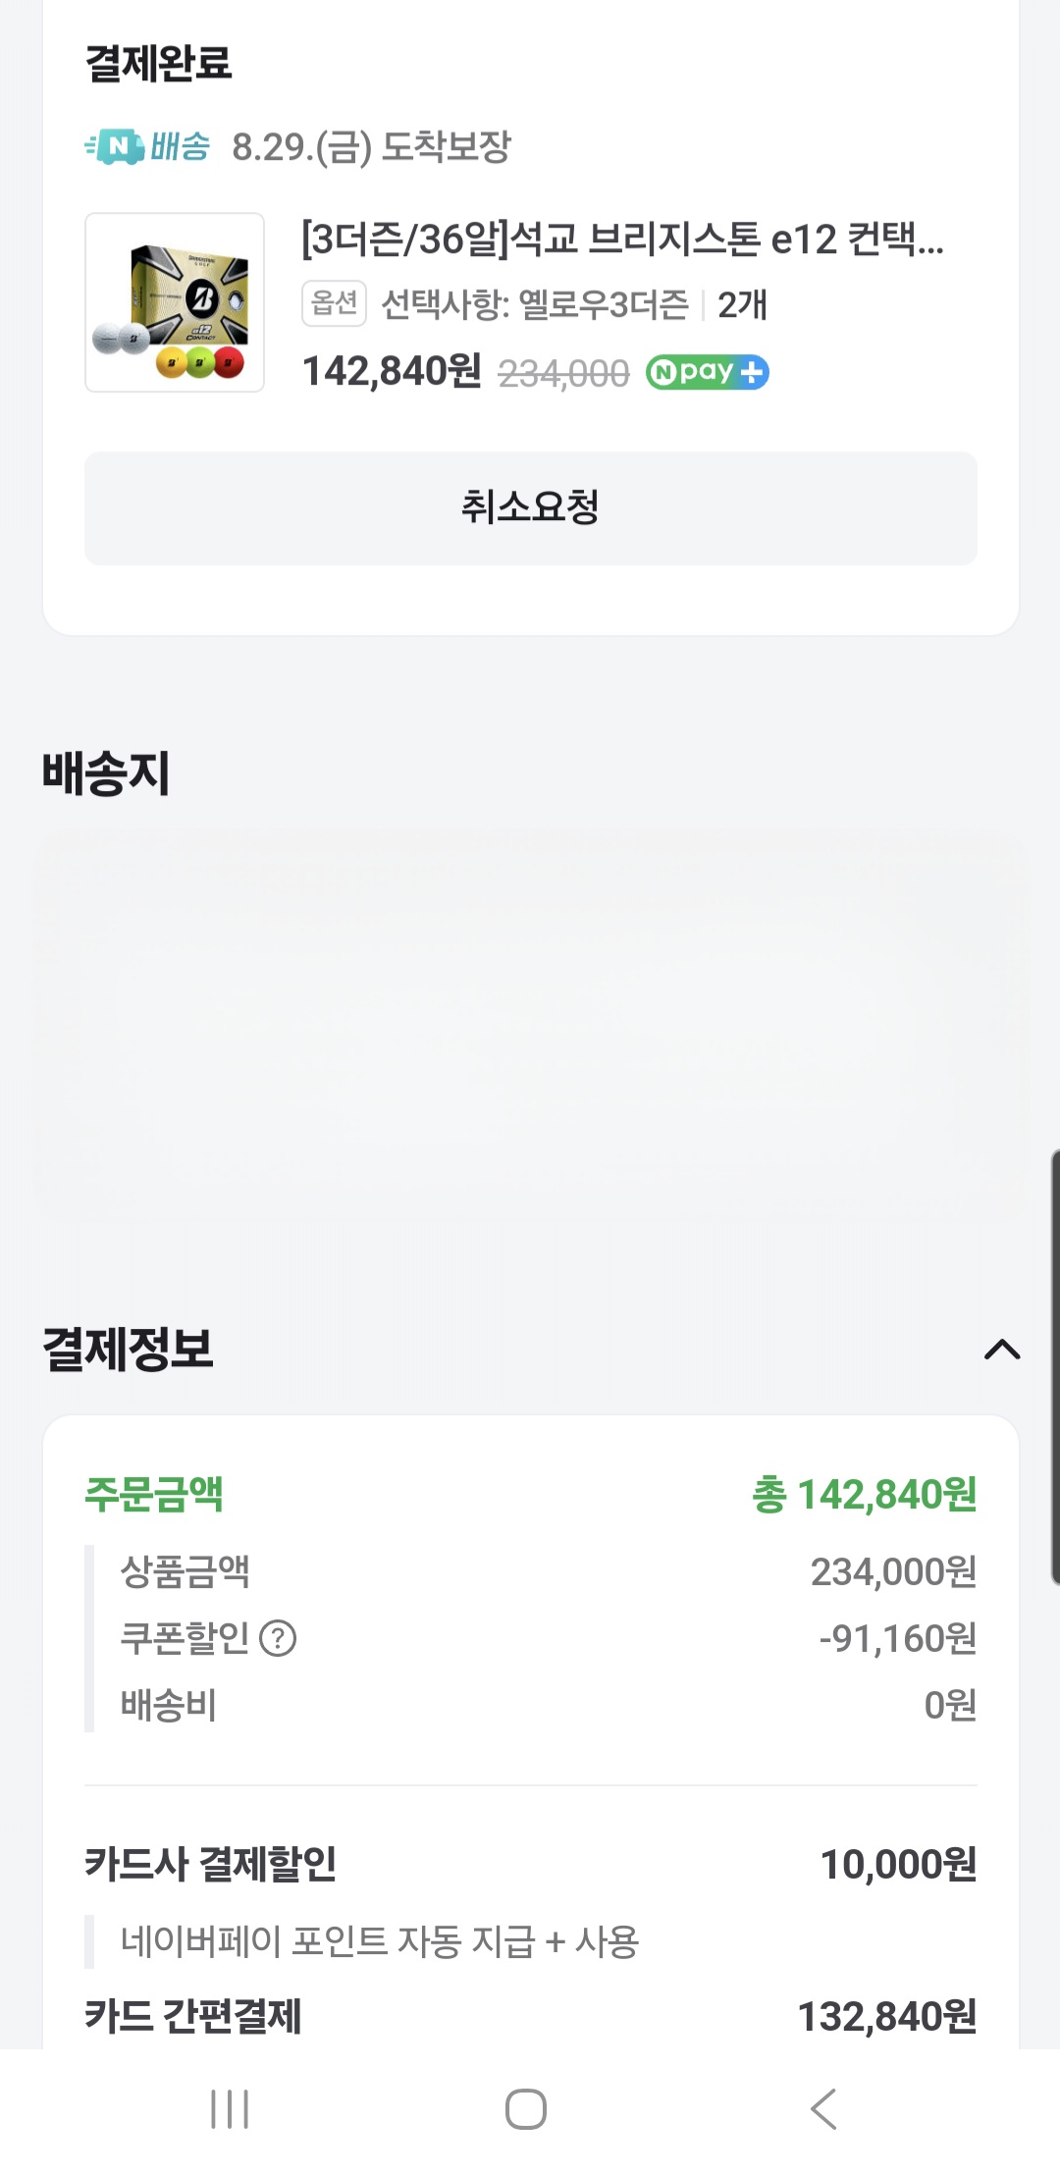Open the Bridgestone e12 product title
The height and width of the screenshot is (2173, 1060).
click(x=622, y=239)
